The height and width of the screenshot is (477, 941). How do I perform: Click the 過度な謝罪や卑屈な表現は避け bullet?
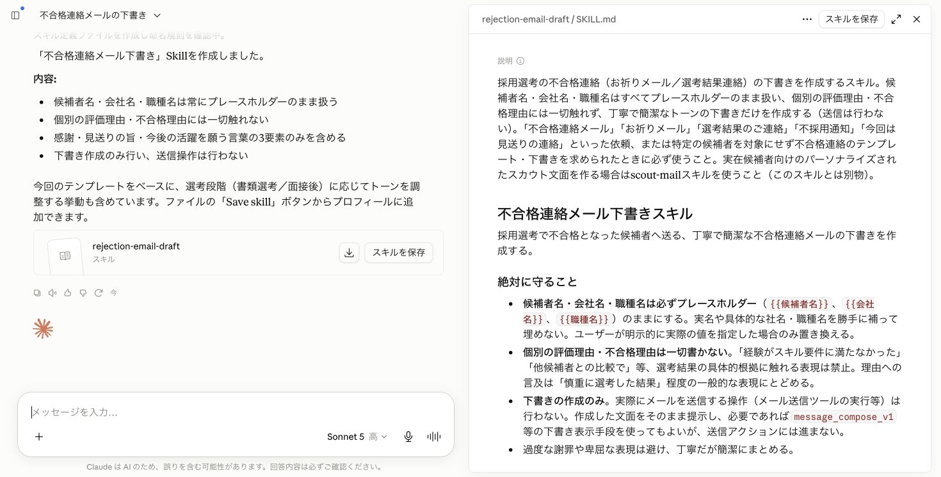click(x=659, y=449)
